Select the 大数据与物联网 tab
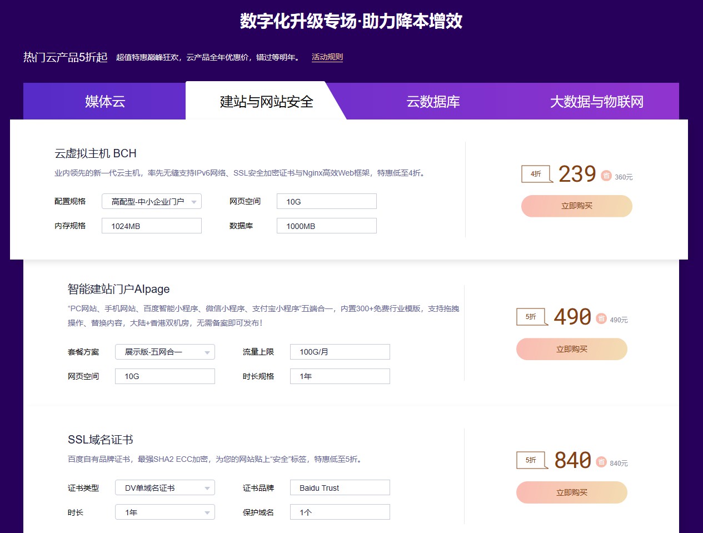The image size is (703, 533). 596,102
